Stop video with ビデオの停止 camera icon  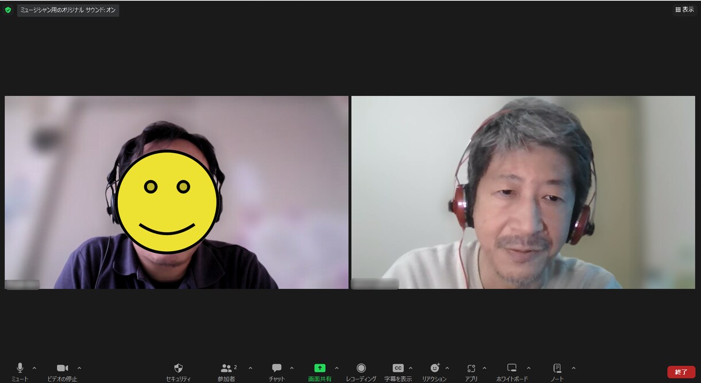tap(62, 372)
